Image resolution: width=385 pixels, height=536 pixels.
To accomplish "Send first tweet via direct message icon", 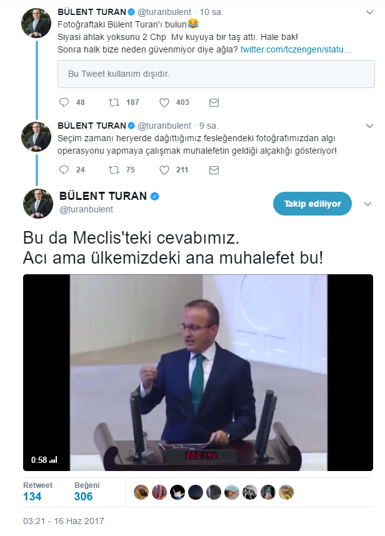I will click(214, 102).
